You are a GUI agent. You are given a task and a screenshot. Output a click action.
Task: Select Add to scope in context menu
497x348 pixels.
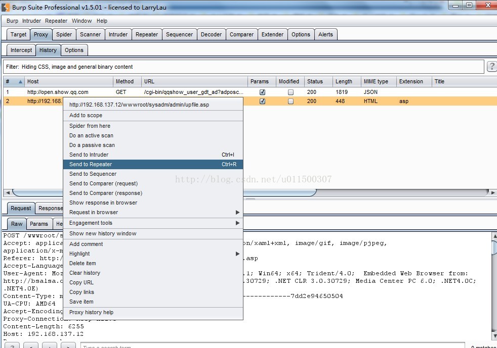click(153, 116)
